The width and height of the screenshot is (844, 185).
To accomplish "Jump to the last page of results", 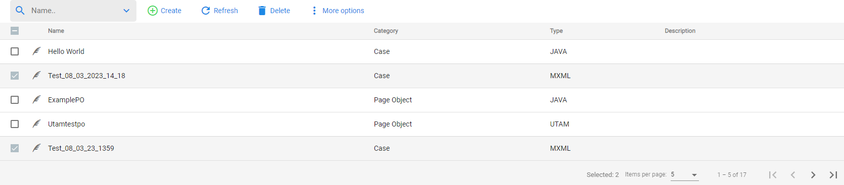I will [x=833, y=175].
